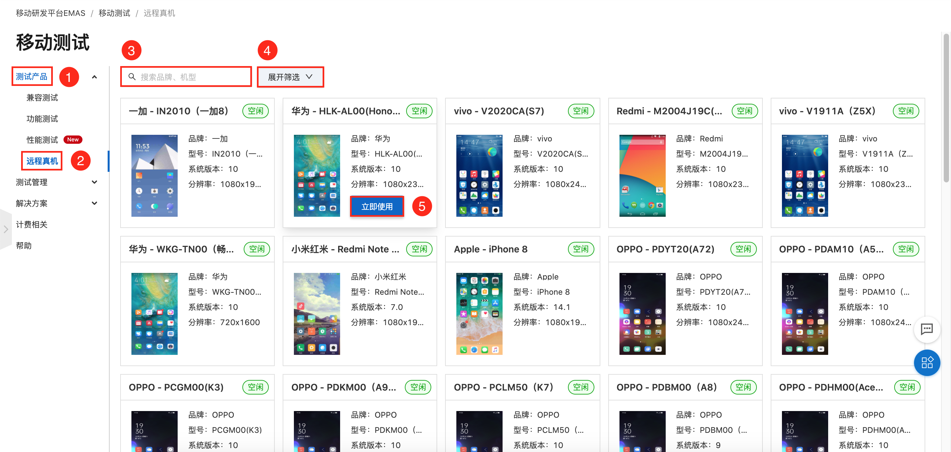Select card title vivo - V1911A（Z5X）
951x452 pixels.
[828, 111]
